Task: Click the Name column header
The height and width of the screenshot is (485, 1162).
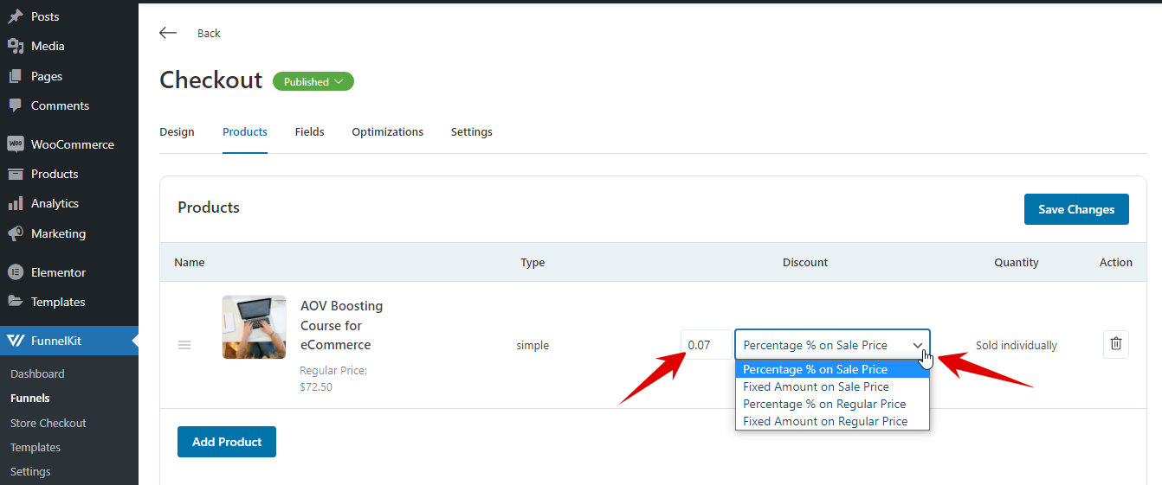Action: 190,262
